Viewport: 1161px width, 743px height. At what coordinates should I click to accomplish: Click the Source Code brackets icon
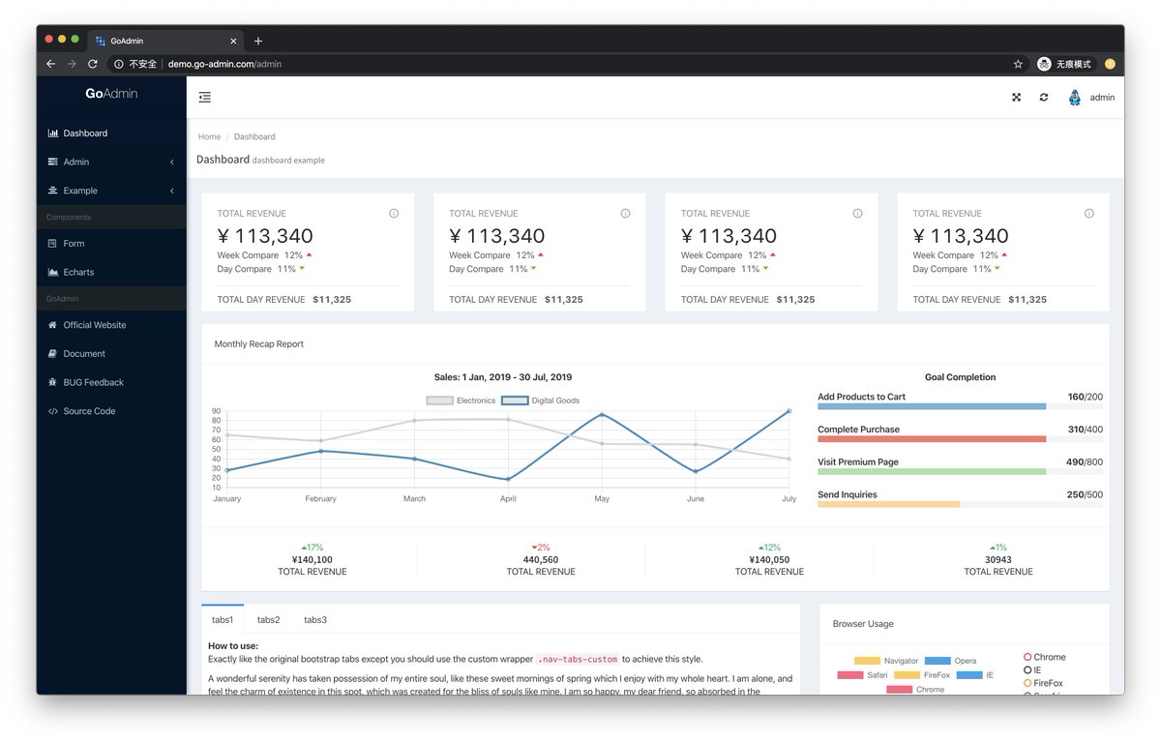53,411
